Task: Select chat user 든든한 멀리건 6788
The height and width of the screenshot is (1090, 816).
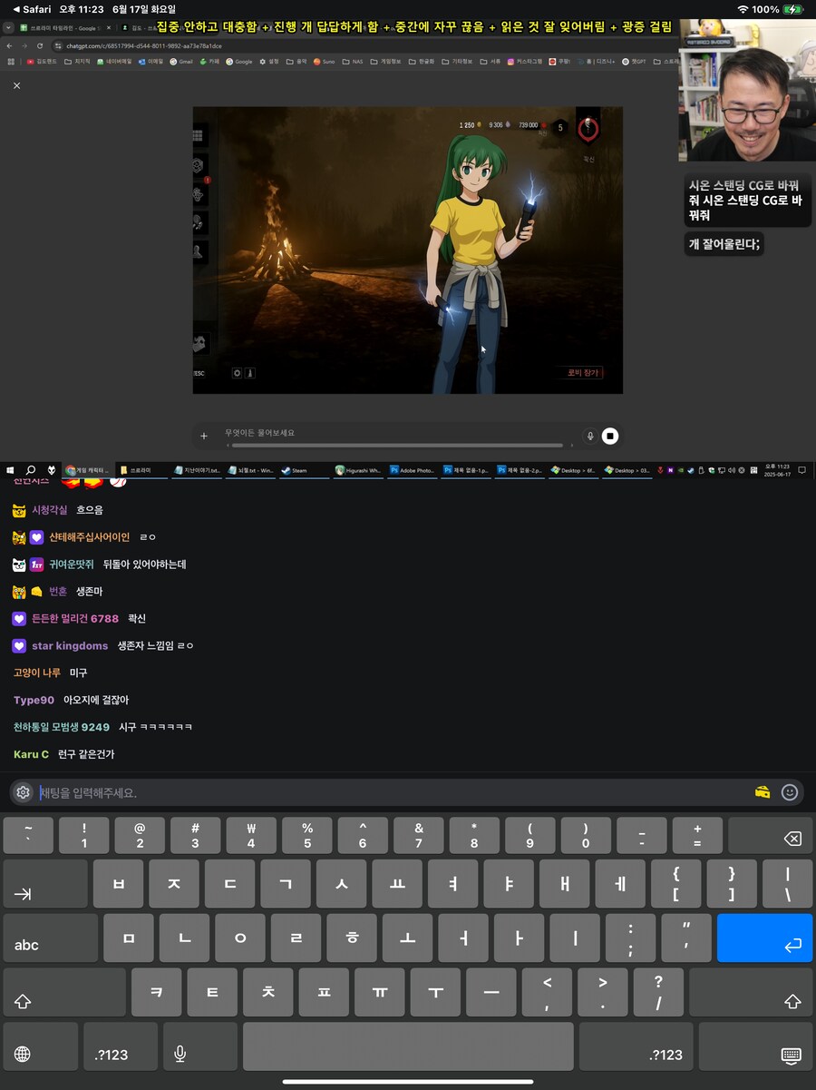Action: pos(74,619)
